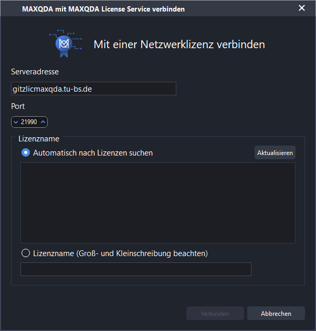Screen dimensions: 316x331
Task: Click the heading Mit einer Netzwerklizenz verbinden
Action: [x=180, y=45]
